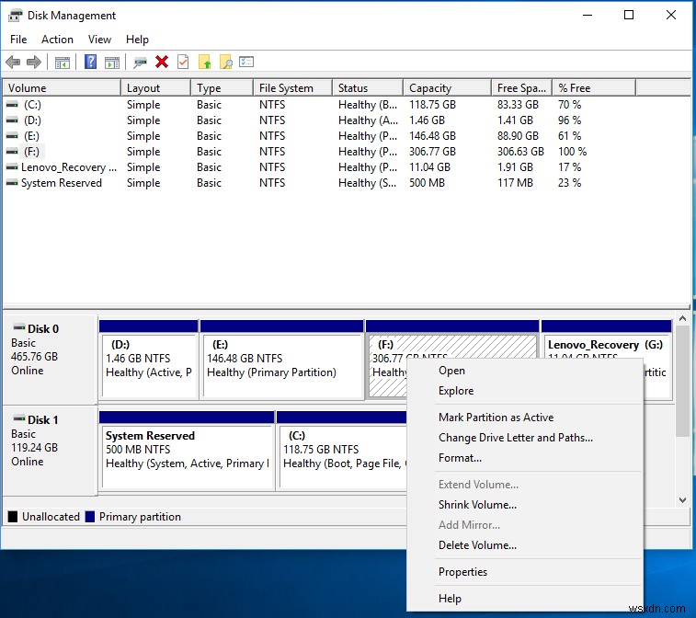Sort by the Status column header

point(368,88)
